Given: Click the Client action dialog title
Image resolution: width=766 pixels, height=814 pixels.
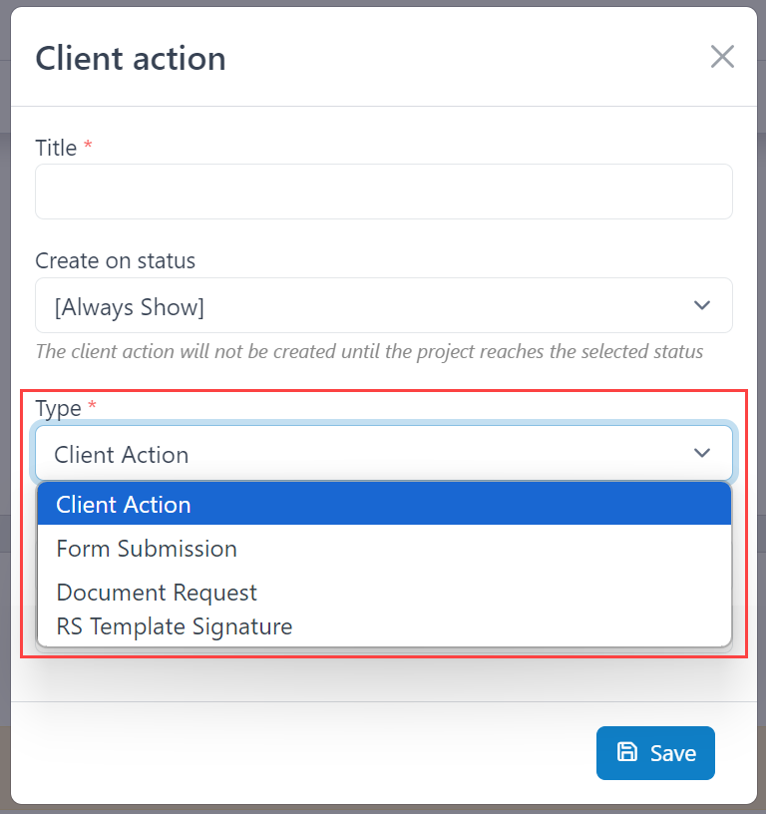Looking at the screenshot, I should point(130,58).
